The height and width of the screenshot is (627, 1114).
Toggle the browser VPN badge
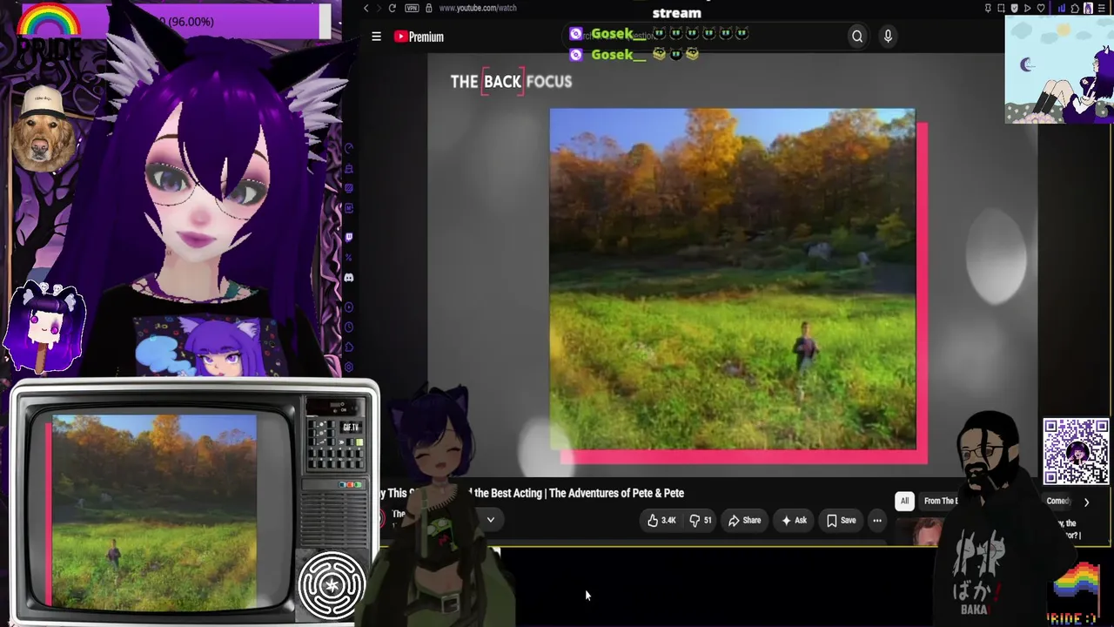tap(412, 8)
